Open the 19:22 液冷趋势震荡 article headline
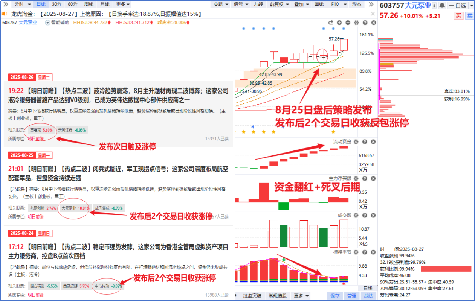475x301 pixels. [118, 96]
